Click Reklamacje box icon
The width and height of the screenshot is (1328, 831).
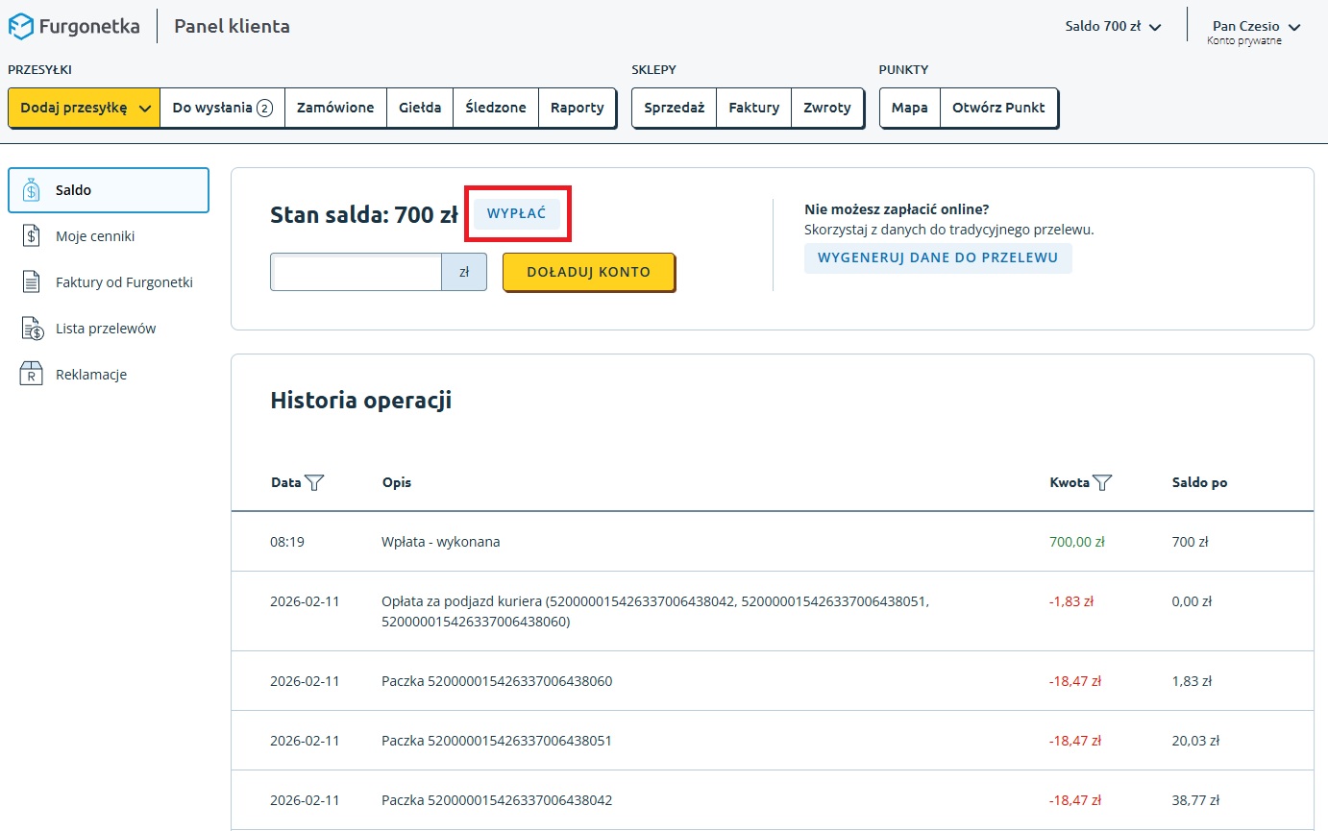pos(32,375)
